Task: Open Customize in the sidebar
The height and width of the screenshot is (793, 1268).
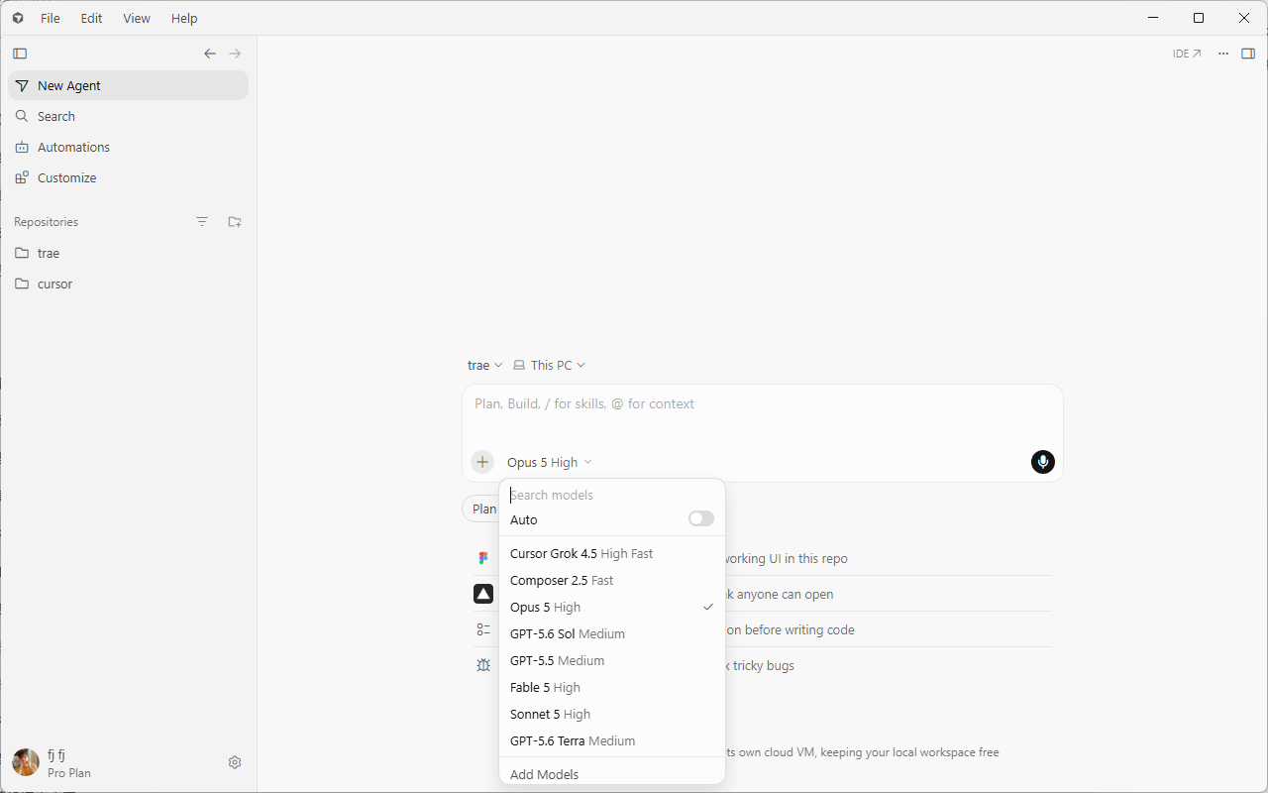Action: (128, 178)
